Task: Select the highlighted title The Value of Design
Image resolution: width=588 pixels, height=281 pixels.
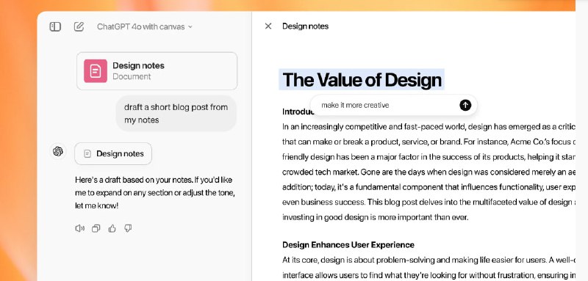Action: coord(362,80)
